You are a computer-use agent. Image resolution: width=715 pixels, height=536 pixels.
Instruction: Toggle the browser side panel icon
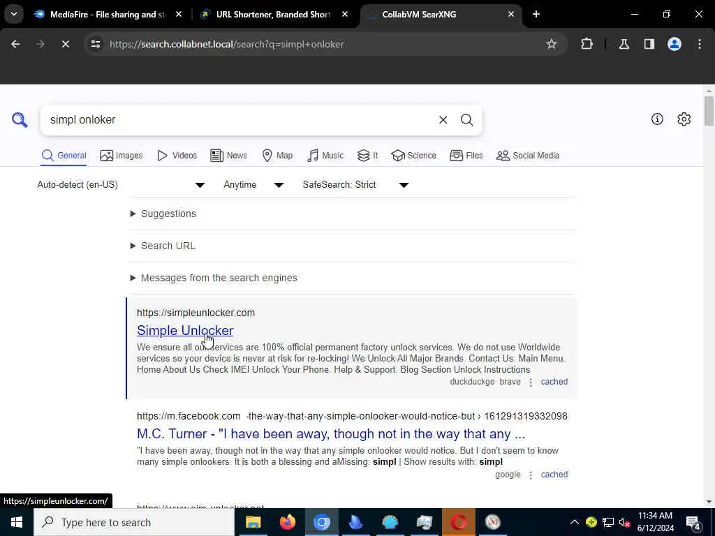point(649,44)
